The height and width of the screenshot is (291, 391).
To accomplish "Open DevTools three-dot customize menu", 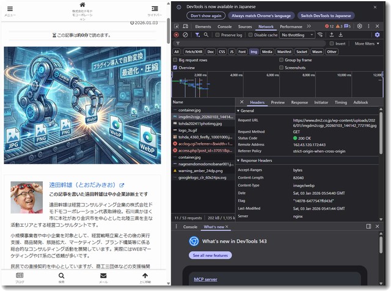I will [368, 26].
